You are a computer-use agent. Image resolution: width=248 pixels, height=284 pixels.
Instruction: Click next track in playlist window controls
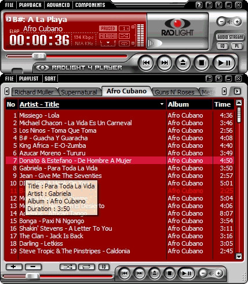pos(140,273)
